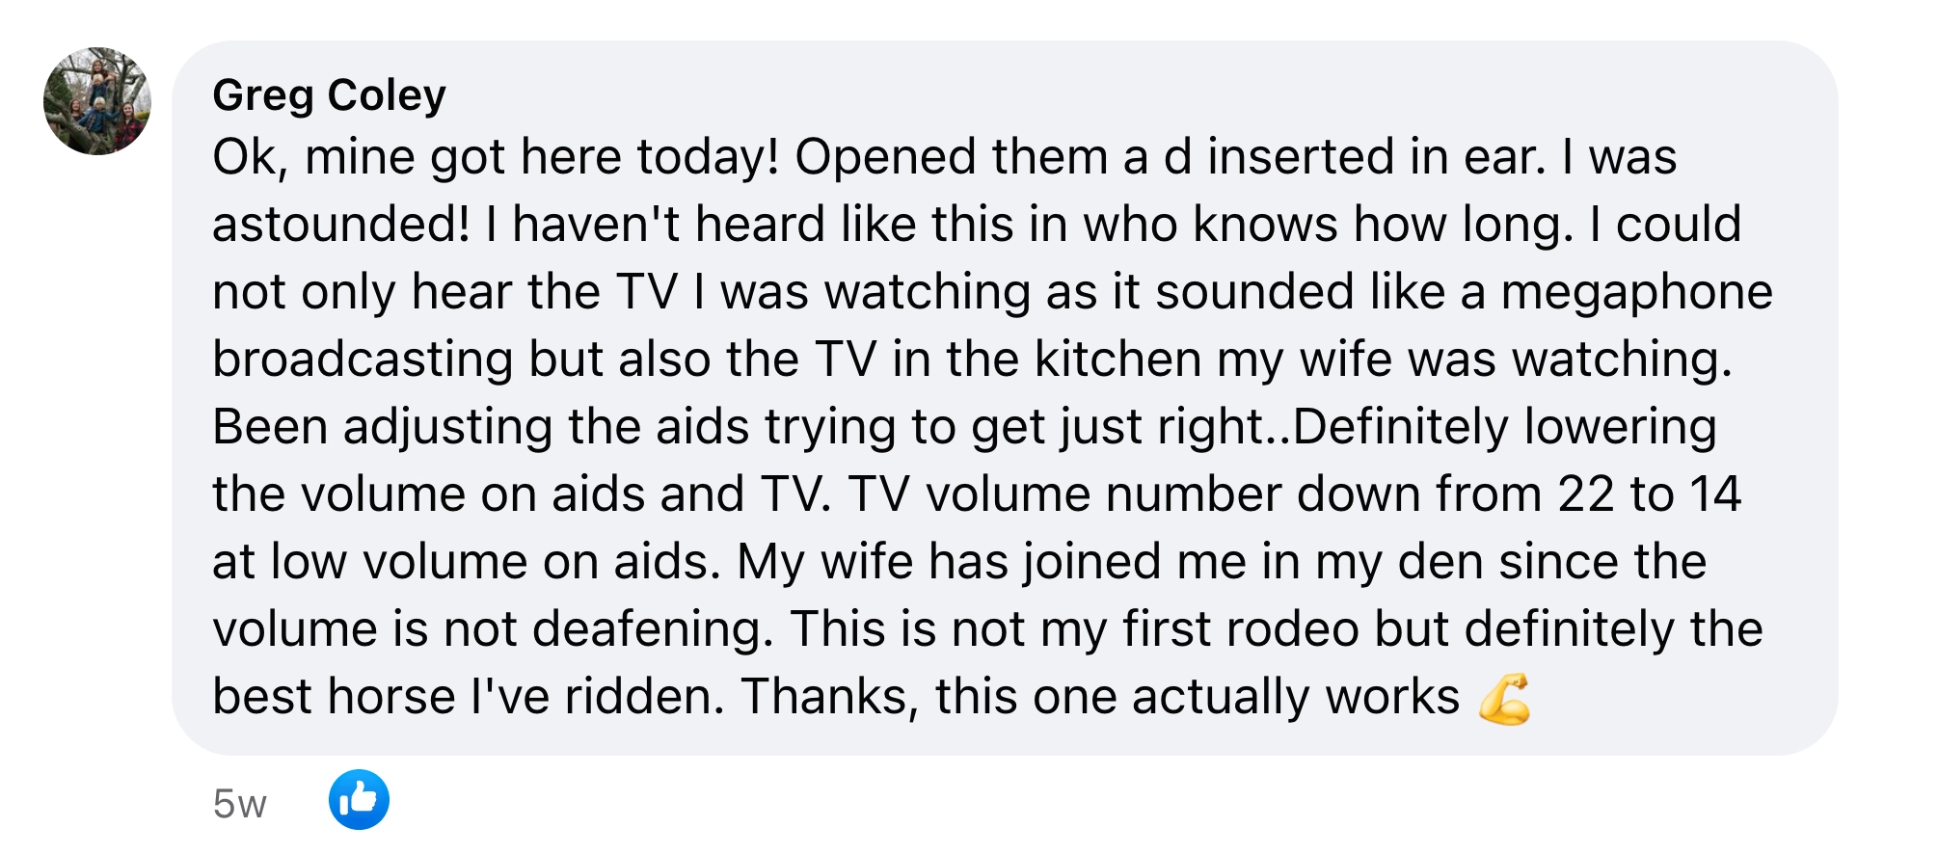Click the flexed bicep emoji
The width and height of the screenshot is (1938, 854).
pyautogui.click(x=1504, y=699)
